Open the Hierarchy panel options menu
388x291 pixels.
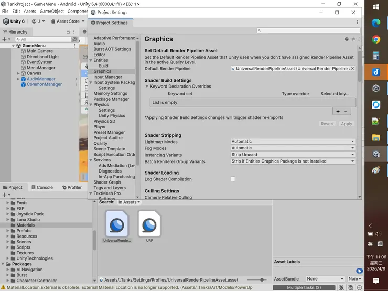(74, 31)
